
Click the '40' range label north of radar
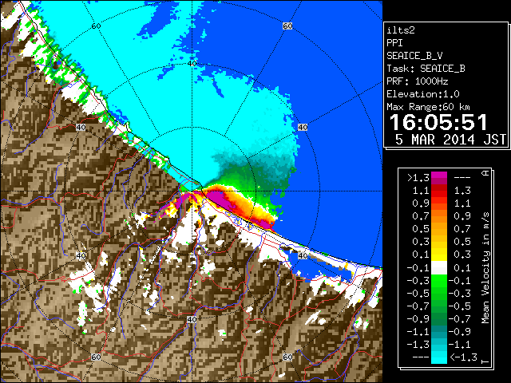tap(192, 64)
